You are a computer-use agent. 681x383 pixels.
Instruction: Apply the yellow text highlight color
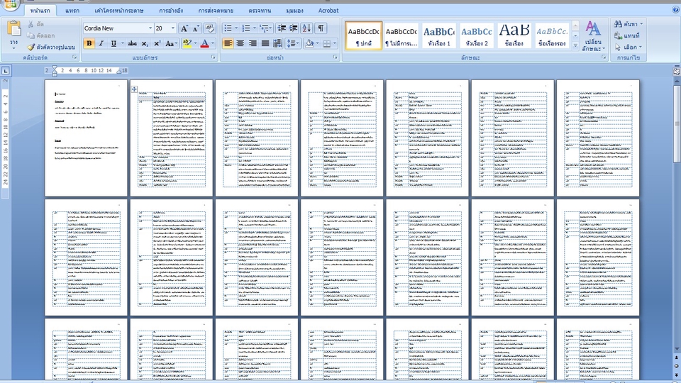187,43
